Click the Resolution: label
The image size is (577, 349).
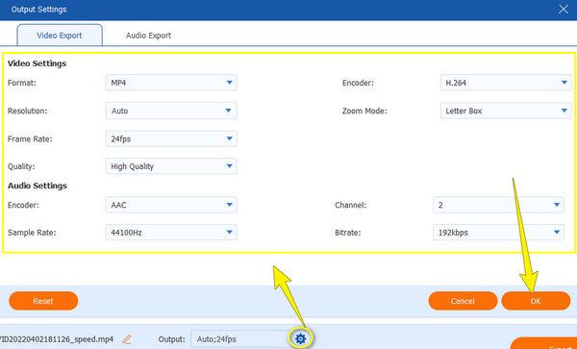pos(28,111)
